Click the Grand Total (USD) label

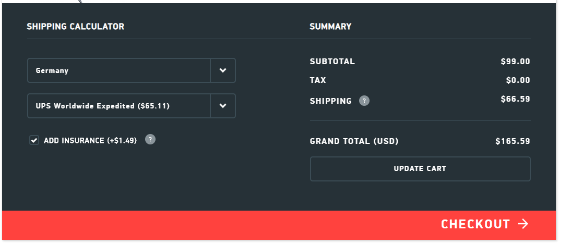point(354,141)
